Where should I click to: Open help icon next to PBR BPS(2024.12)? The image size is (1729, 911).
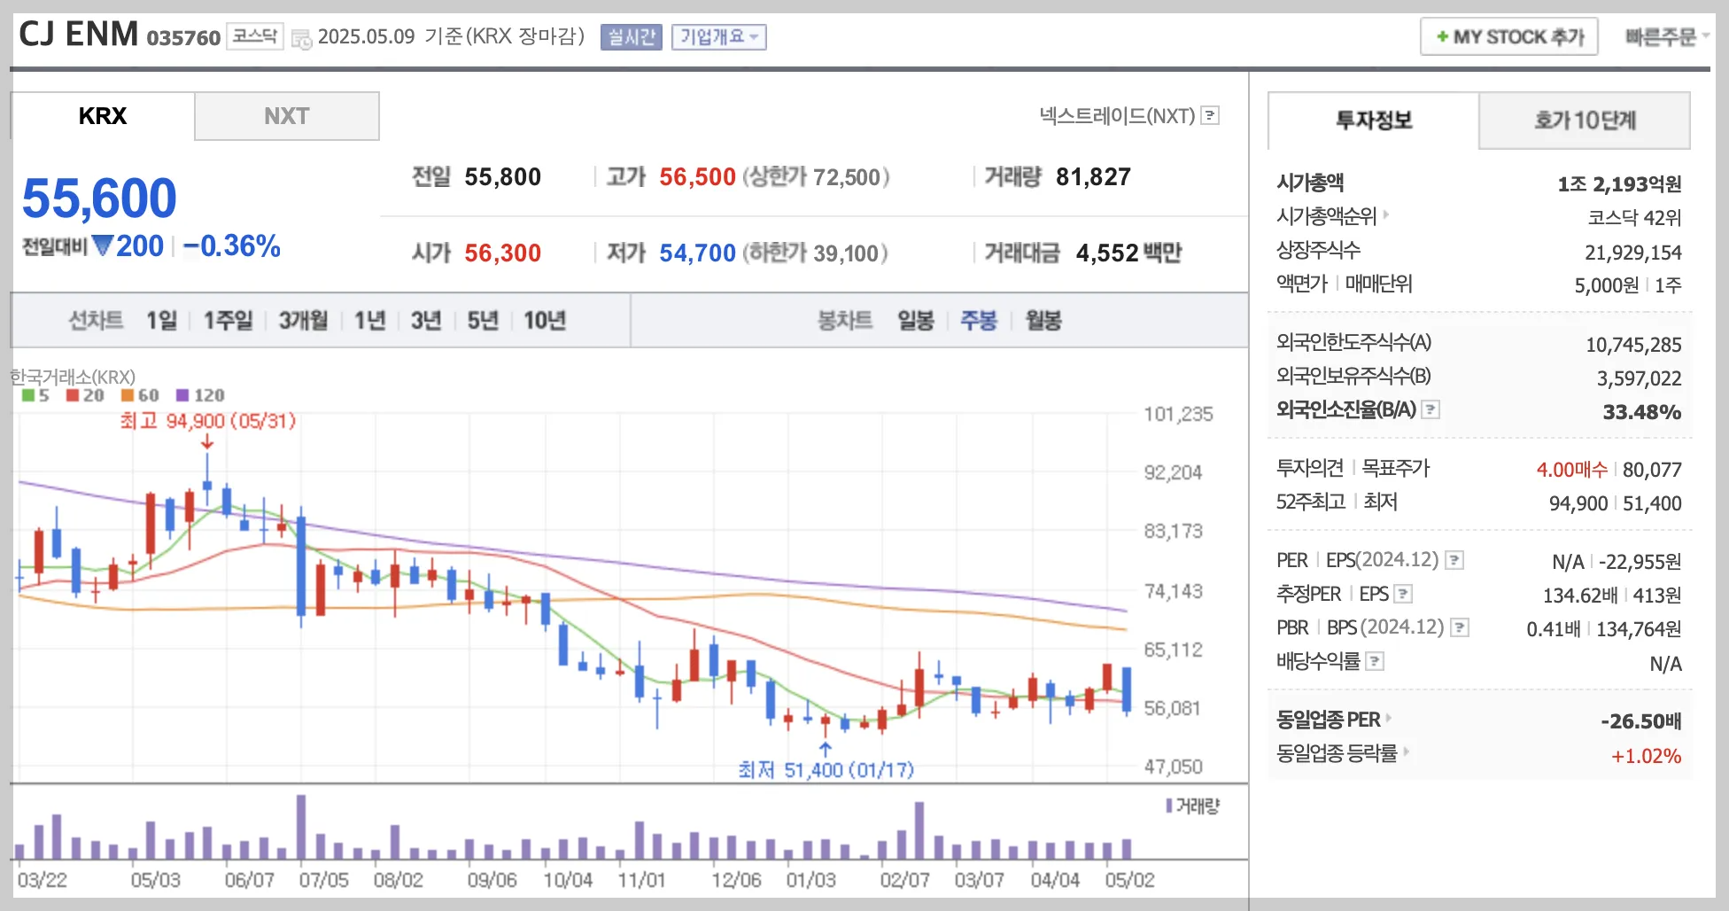point(1460,627)
